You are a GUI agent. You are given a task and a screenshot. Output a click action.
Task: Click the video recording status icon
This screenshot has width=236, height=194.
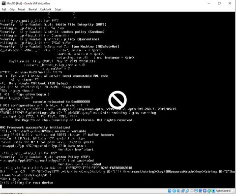point(200,191)
